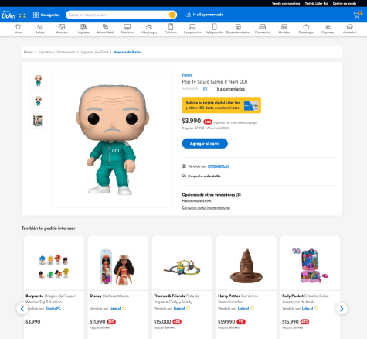Viewport: 367px width, 339px height.
Task: Click the Pop Tv Squid Game II Nam 001 title
Action: click(x=215, y=82)
